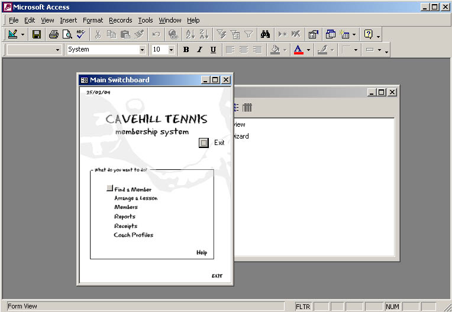Click the Format Painter brush icon
The image size is (452, 312).
138,34
